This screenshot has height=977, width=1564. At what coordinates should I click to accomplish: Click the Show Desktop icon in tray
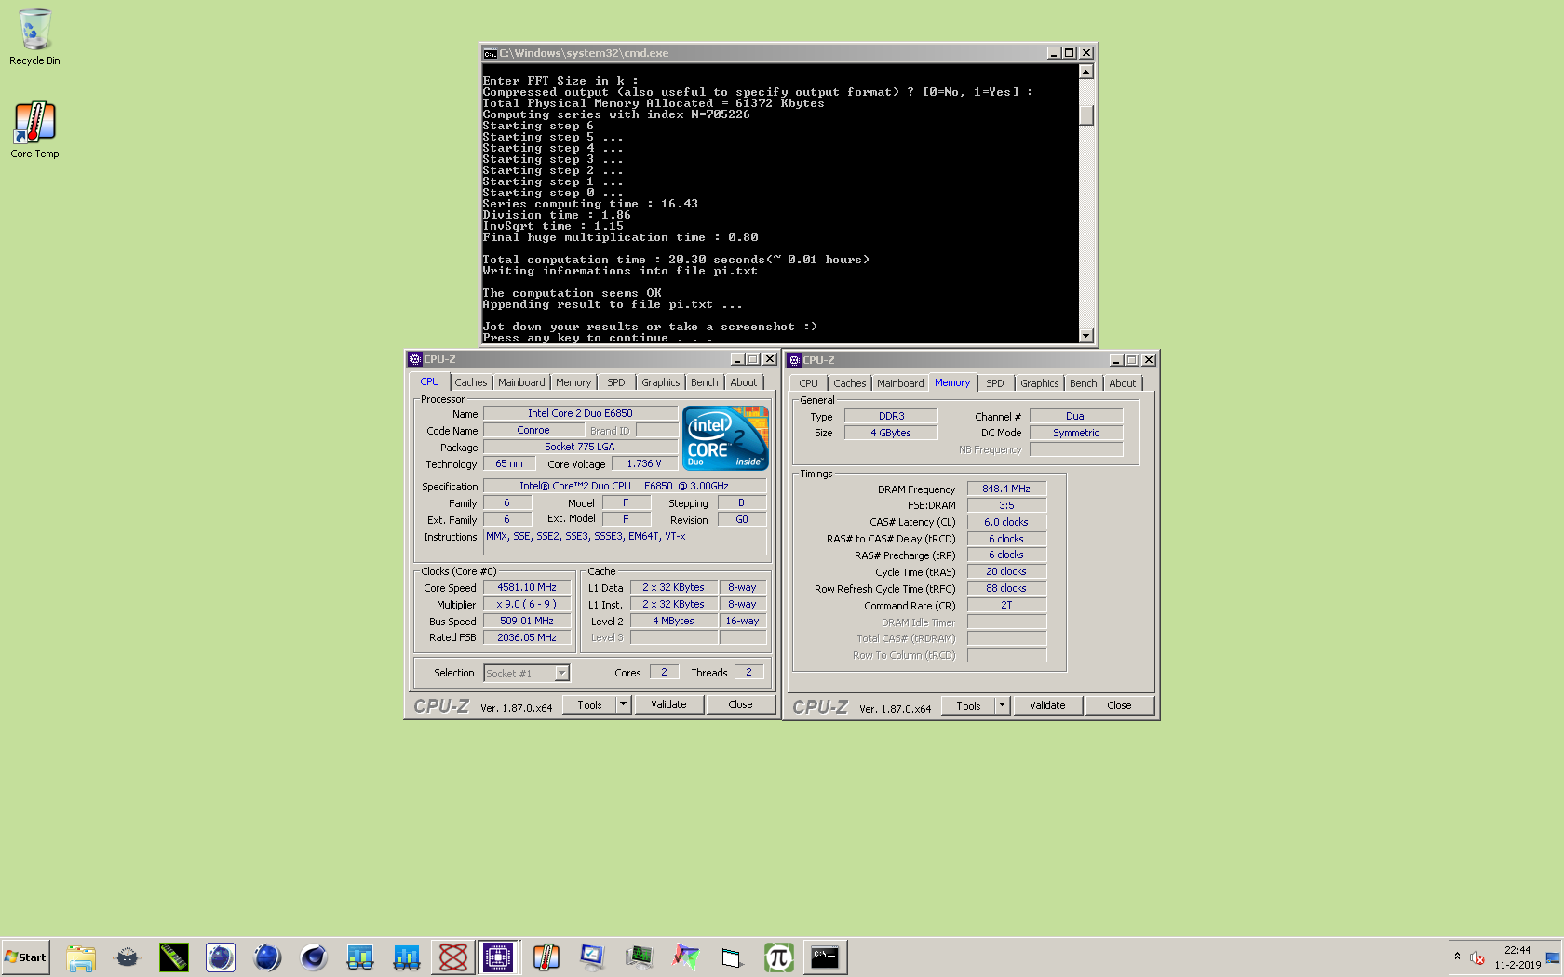pos(1553,957)
